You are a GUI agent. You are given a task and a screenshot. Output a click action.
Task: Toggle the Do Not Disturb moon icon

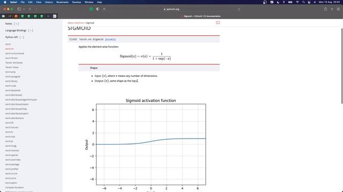pos(278,2)
